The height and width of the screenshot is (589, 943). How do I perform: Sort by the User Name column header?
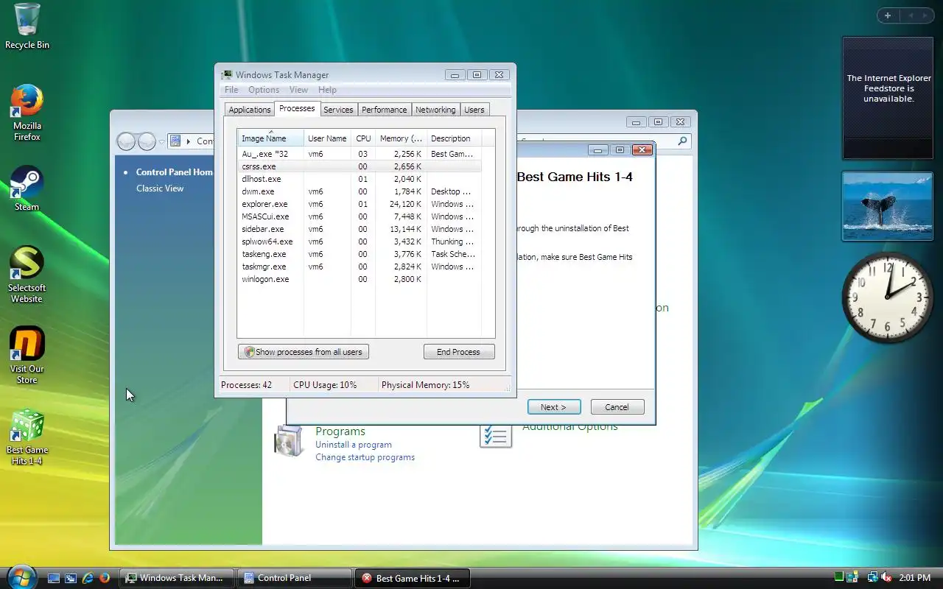[327, 138]
